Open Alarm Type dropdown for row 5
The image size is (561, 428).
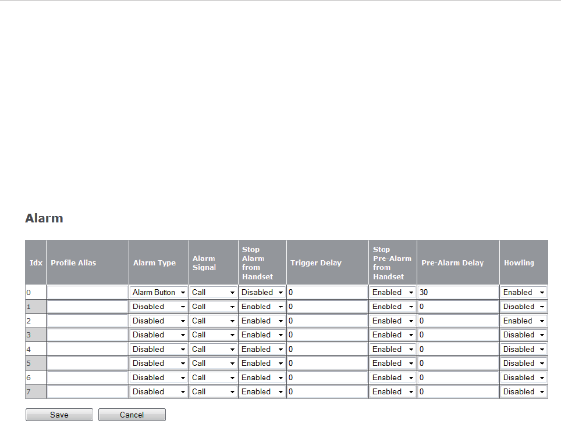pyautogui.click(x=158, y=363)
